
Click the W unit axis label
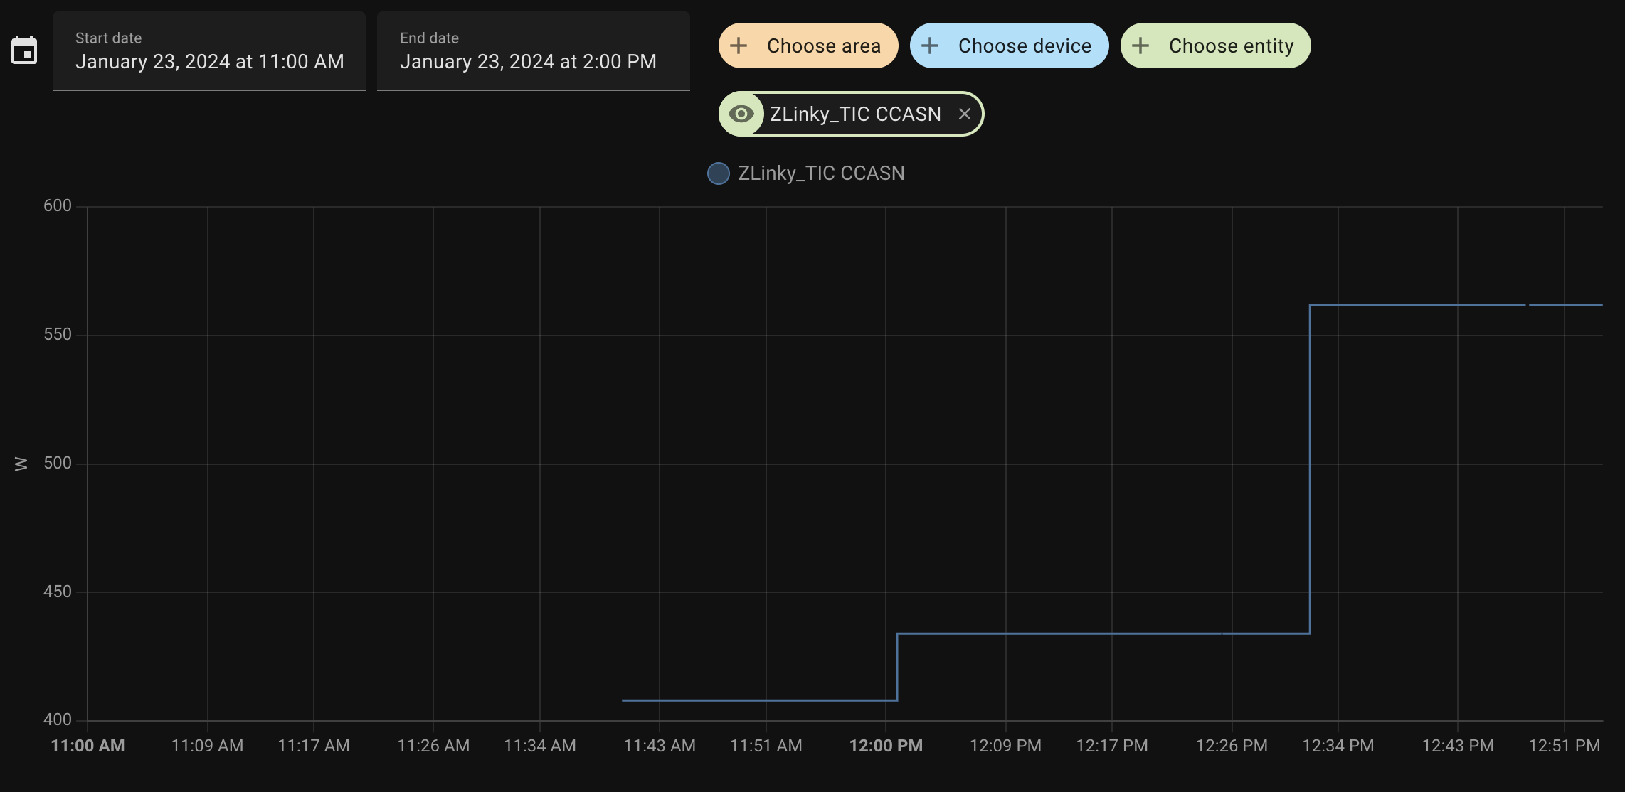tap(21, 464)
